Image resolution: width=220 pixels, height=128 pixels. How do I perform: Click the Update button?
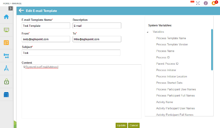pyautogui.click(x=121, y=125)
